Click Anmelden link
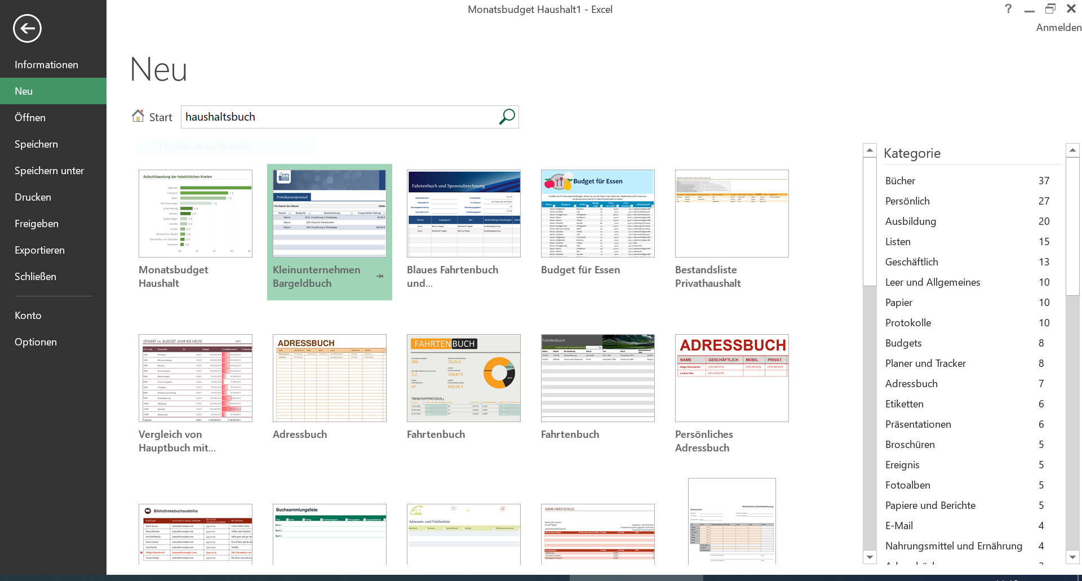The height and width of the screenshot is (581, 1082). pyautogui.click(x=1058, y=28)
